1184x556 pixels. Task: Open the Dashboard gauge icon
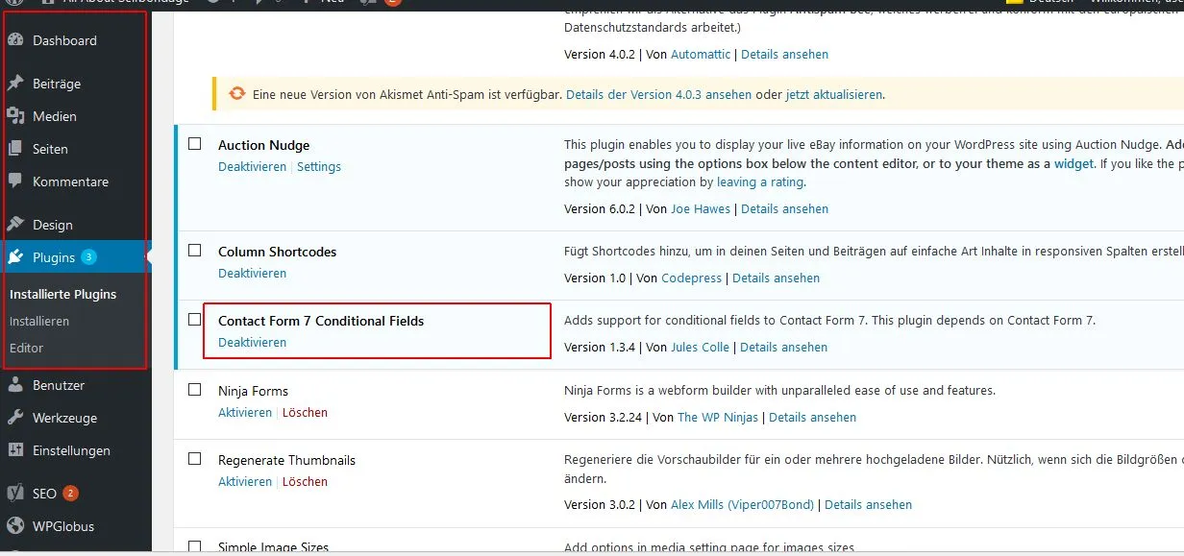[15, 40]
